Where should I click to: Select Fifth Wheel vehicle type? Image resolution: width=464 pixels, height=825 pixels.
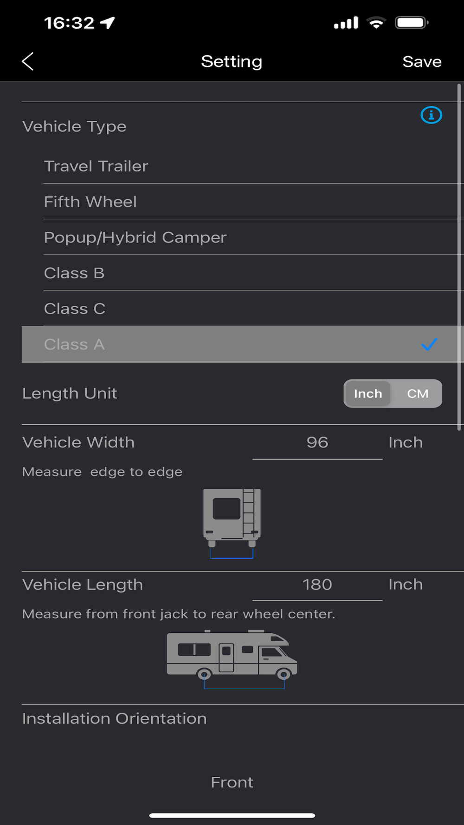point(90,202)
